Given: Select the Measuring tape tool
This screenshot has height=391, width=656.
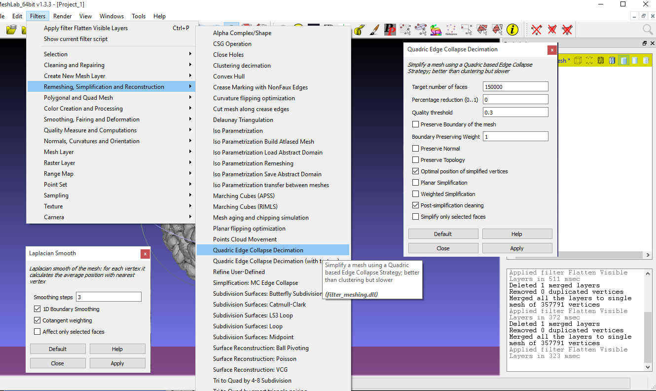Looking at the screenshot, I should click(360, 30).
